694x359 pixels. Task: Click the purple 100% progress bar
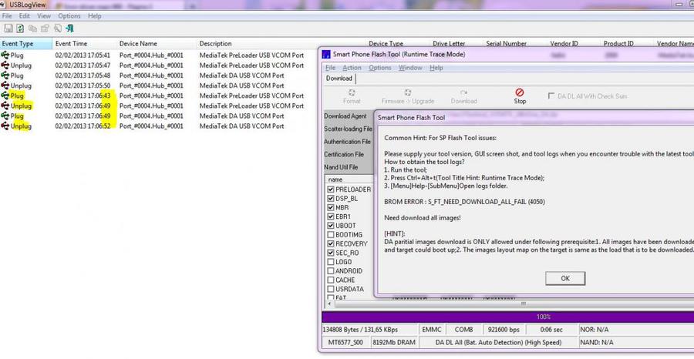(507, 317)
